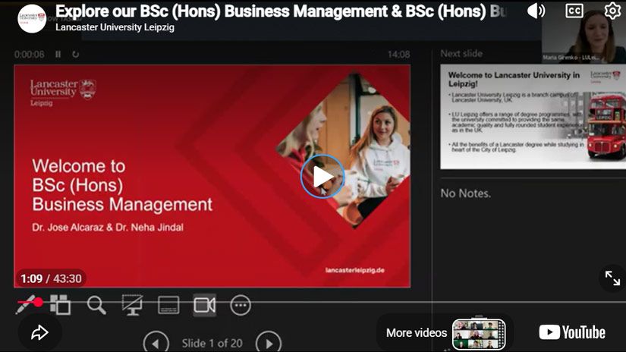
Task: Click the next slide preview thumbnail
Action: coord(533,117)
